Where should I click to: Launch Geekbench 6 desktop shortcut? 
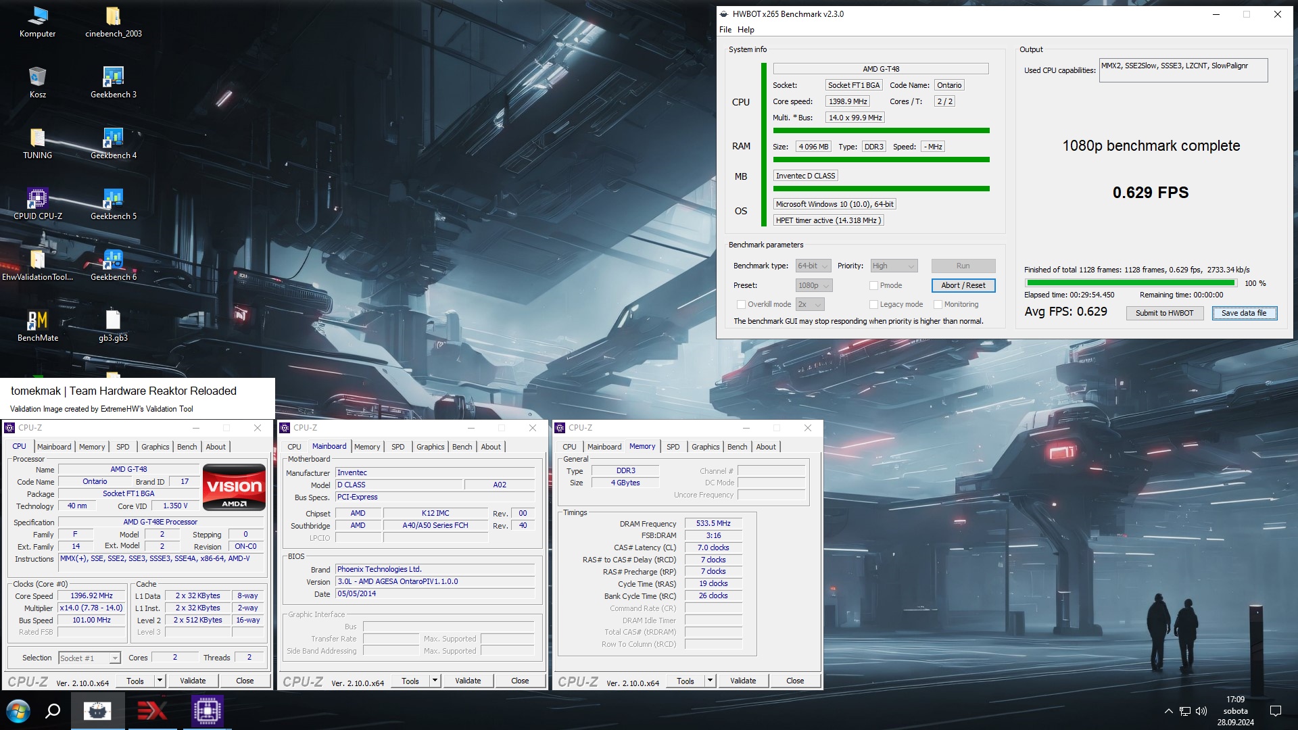114,265
